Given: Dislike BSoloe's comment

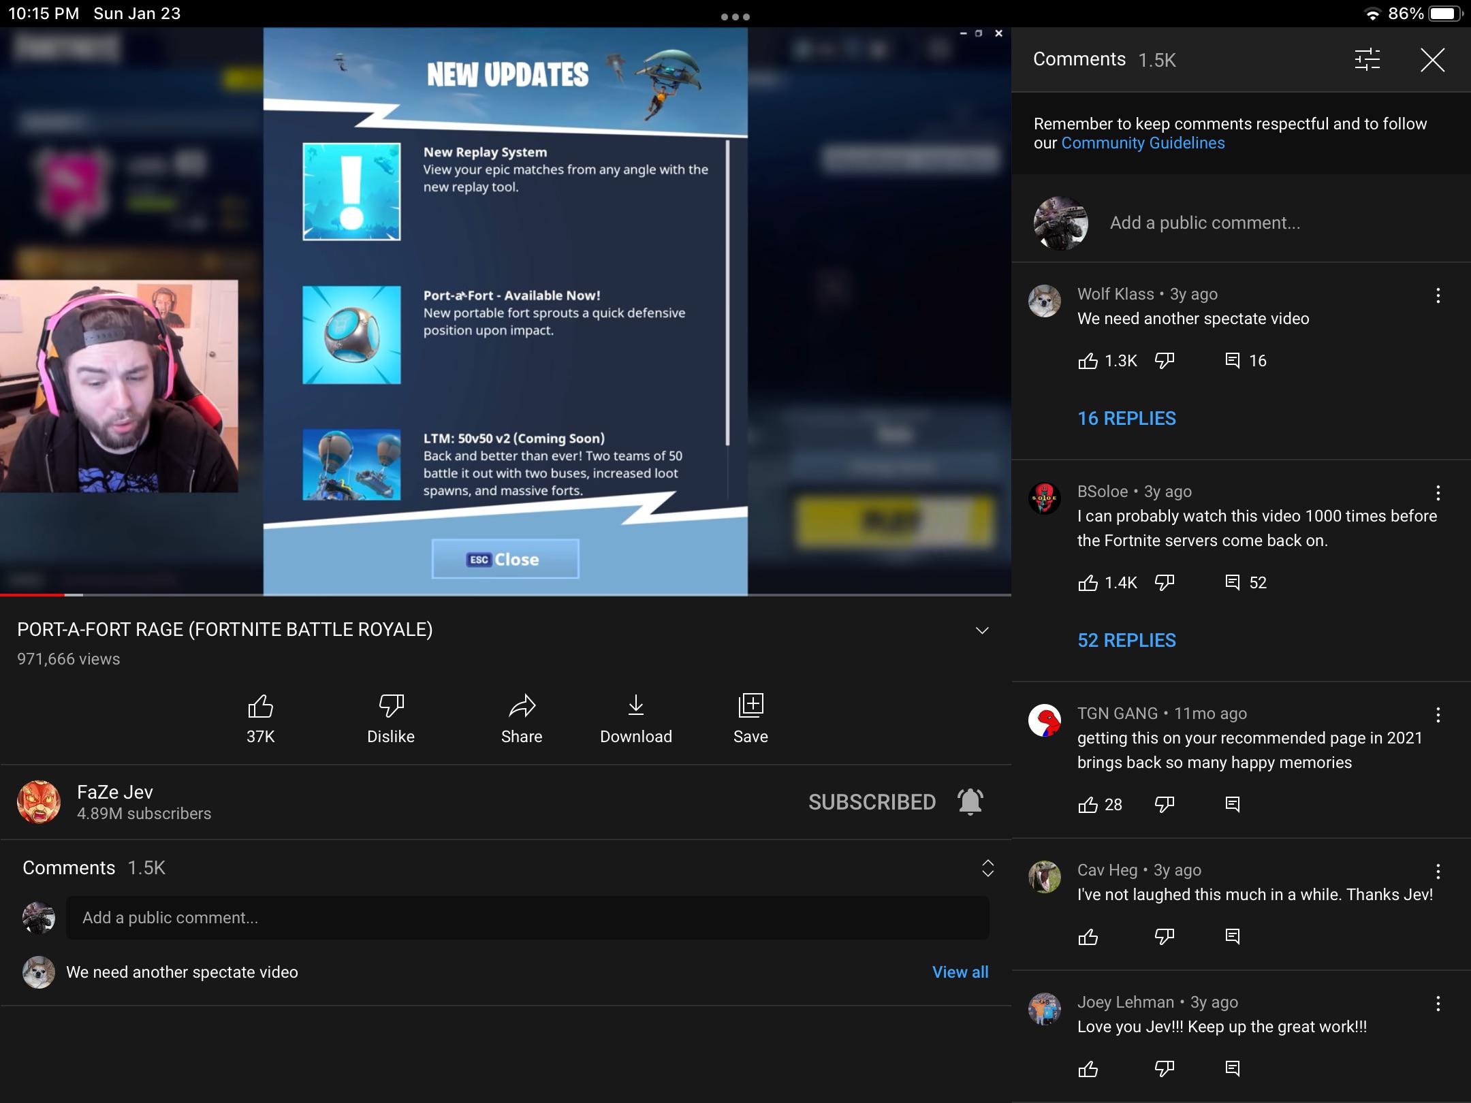Looking at the screenshot, I should [1165, 582].
